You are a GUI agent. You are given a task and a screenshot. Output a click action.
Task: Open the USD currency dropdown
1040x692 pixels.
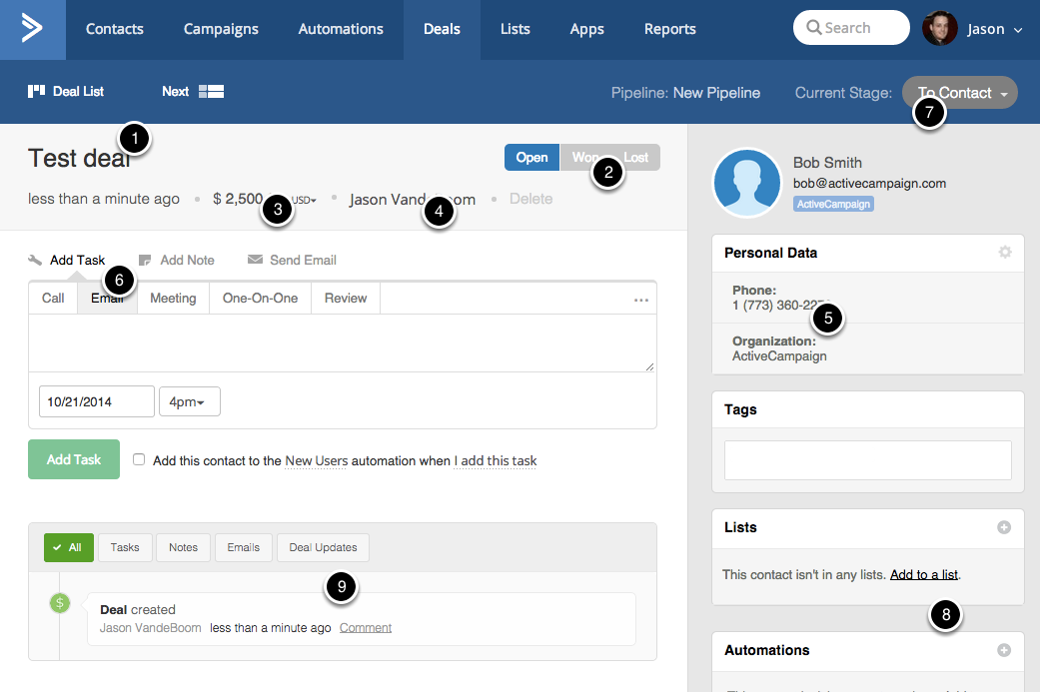(304, 200)
